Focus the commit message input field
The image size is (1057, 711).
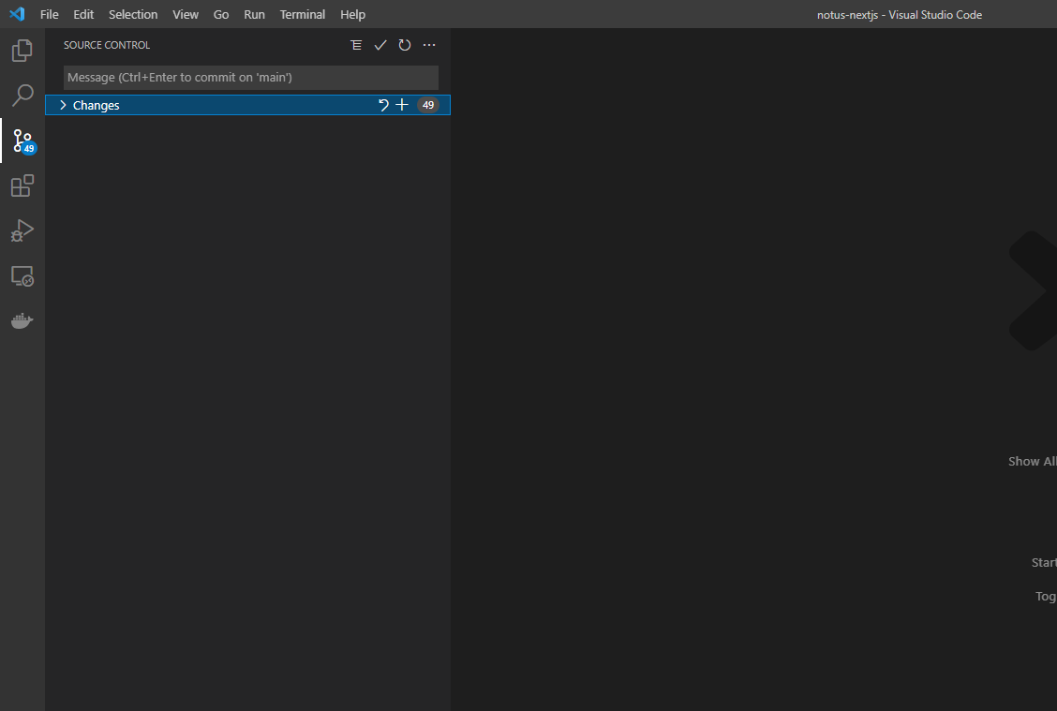click(x=251, y=78)
